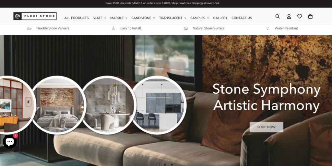Screen dimensions: 332x166
Task: Expand the Translucent dropdown menu
Action: (172, 18)
